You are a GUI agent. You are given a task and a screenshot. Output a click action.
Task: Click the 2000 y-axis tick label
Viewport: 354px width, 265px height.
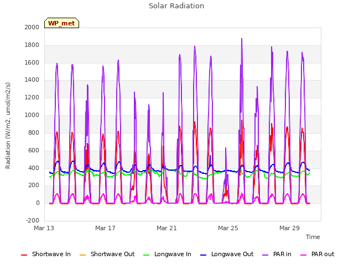[32, 27]
